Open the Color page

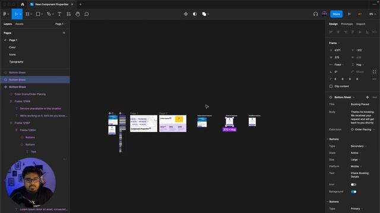point(12,47)
